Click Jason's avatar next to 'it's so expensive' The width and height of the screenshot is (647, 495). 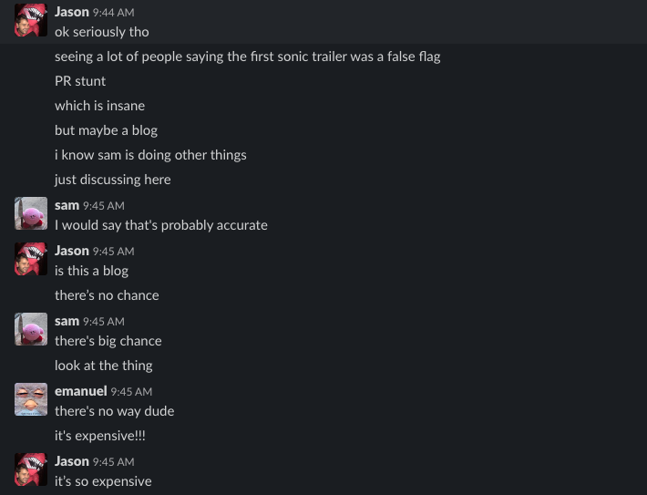coord(31,469)
